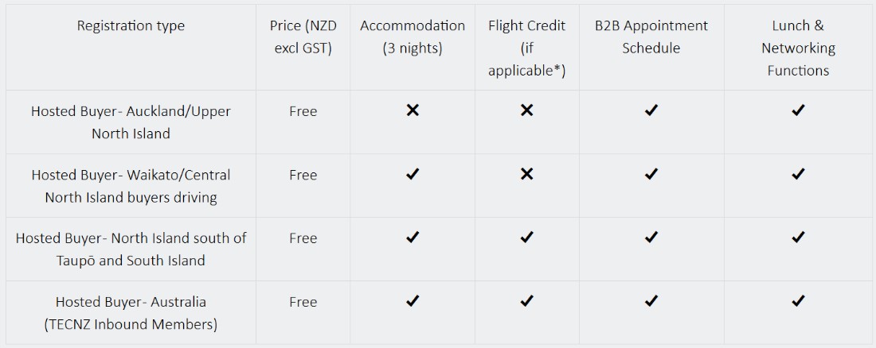Select Hosted Buyer- Australia TECNZ Inbound Members text
876x348 pixels.
pos(131,313)
